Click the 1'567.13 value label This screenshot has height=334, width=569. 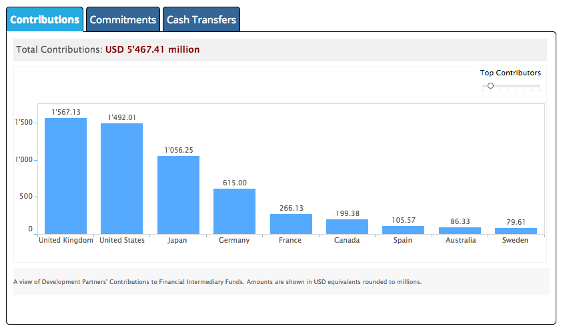(x=65, y=112)
